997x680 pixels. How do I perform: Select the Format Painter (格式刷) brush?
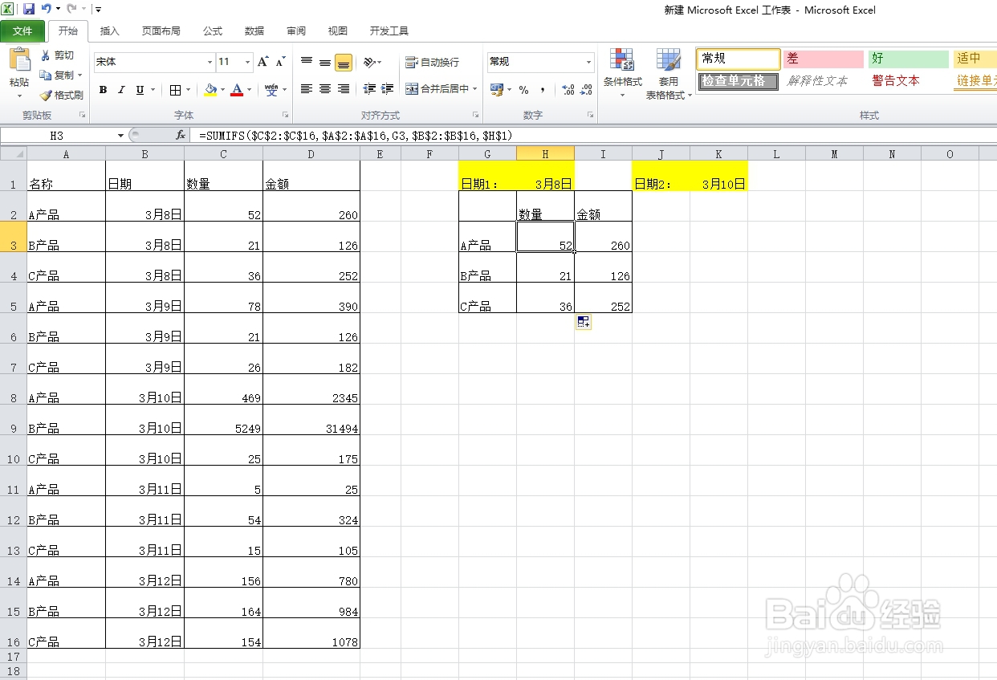pos(46,95)
